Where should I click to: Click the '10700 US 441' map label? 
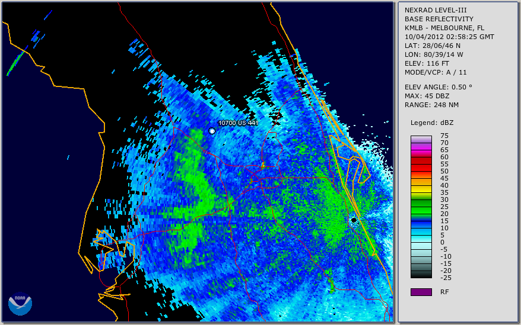[x=238, y=123]
